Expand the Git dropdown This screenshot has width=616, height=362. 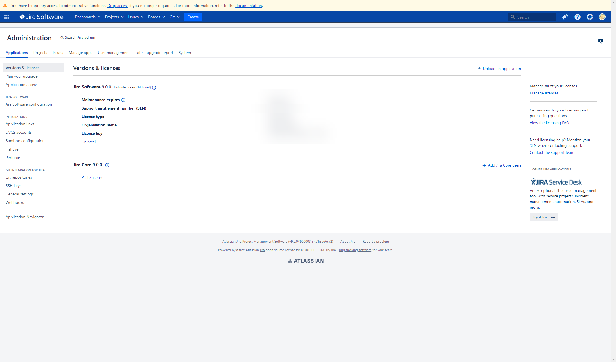click(x=174, y=17)
